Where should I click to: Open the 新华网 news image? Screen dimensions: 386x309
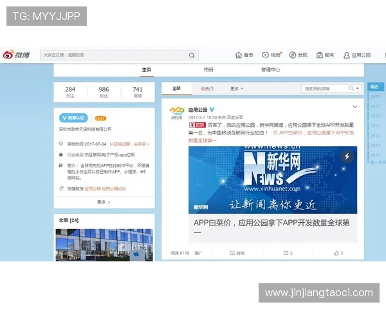coord(273,180)
